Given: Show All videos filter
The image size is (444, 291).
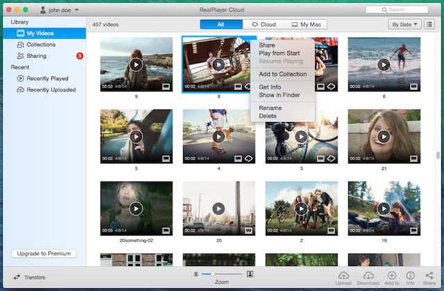Looking at the screenshot, I should click(221, 24).
